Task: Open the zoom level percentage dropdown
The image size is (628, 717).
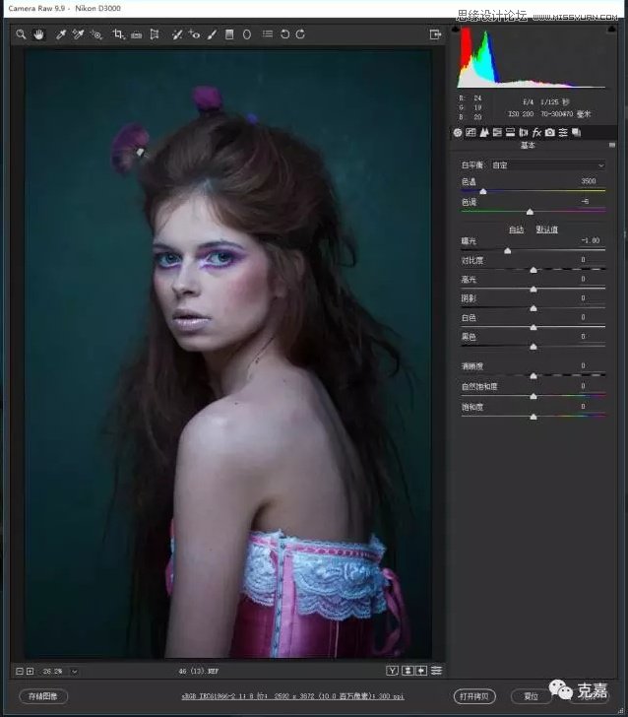Action: click(x=74, y=671)
